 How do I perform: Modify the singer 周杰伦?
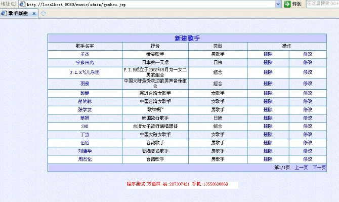(x=308, y=159)
